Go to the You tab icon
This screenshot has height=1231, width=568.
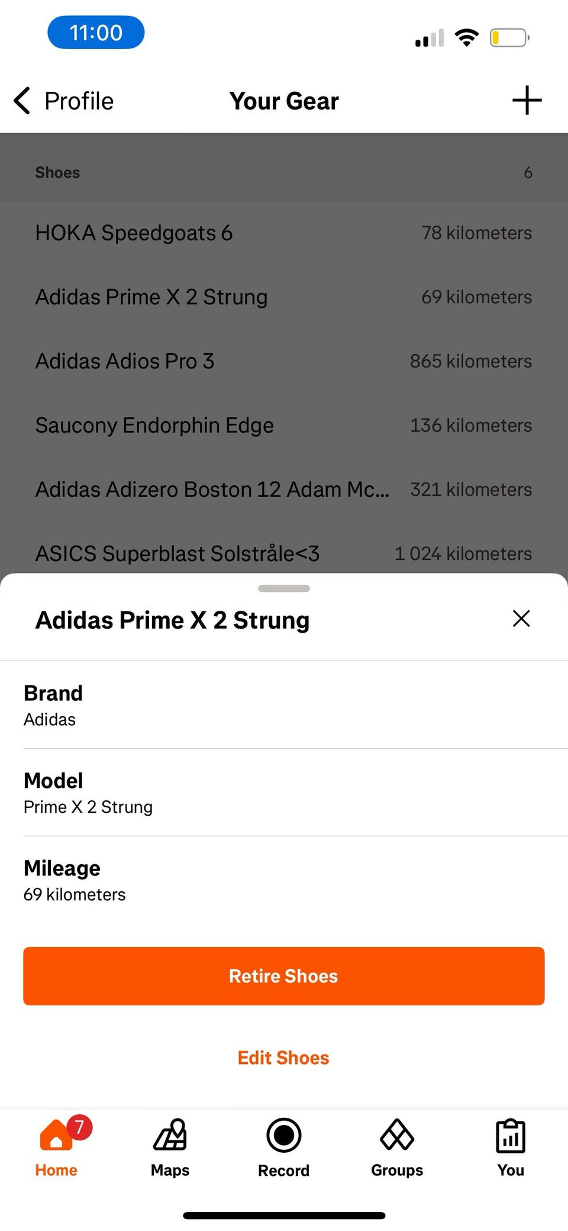[x=510, y=1137]
